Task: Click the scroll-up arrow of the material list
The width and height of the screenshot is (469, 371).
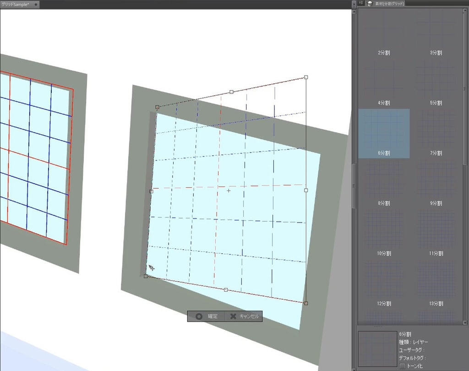Action: click(x=465, y=11)
